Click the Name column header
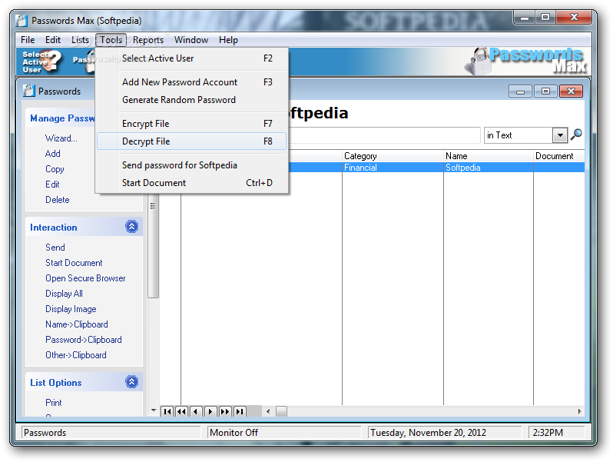Viewport: 613px width, 462px height. tap(489, 156)
